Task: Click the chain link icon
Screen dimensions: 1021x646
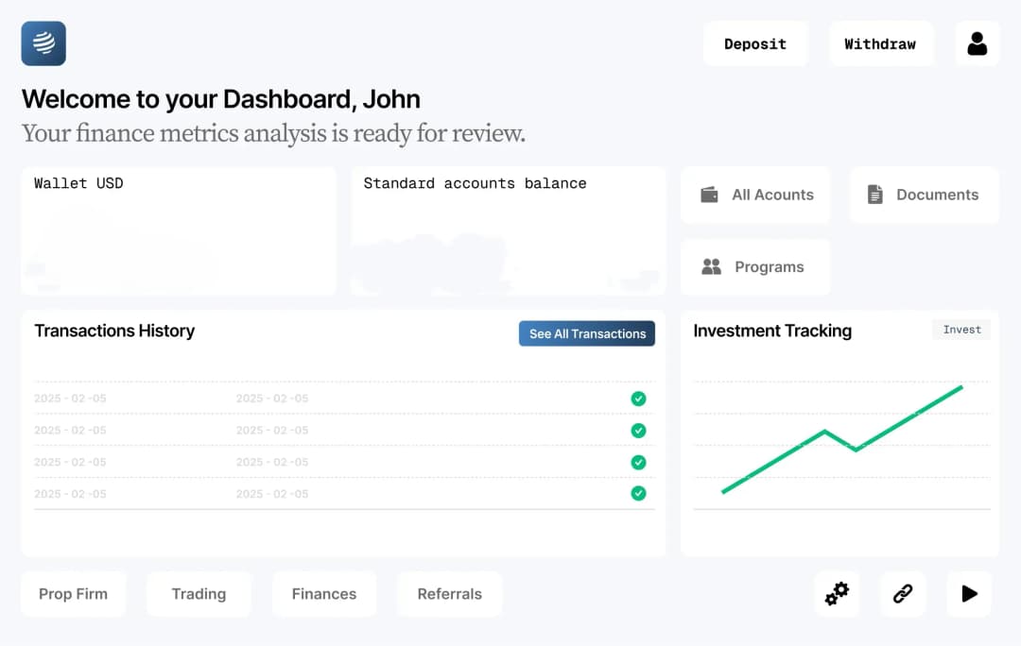Action: [903, 594]
